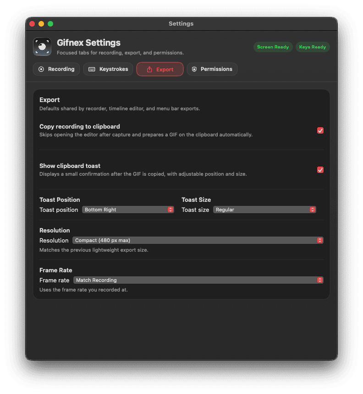Click the Export section heading in the panel
The width and height of the screenshot is (363, 394).
point(49,100)
